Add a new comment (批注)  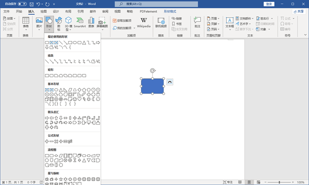[x=197, y=22]
